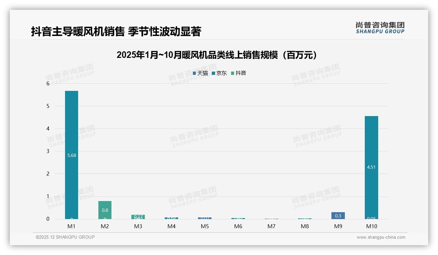Image resolution: width=438 pixels, height=255 pixels.
Task: Expand the small bars cluster at M7
Action: pyautogui.click(x=272, y=218)
